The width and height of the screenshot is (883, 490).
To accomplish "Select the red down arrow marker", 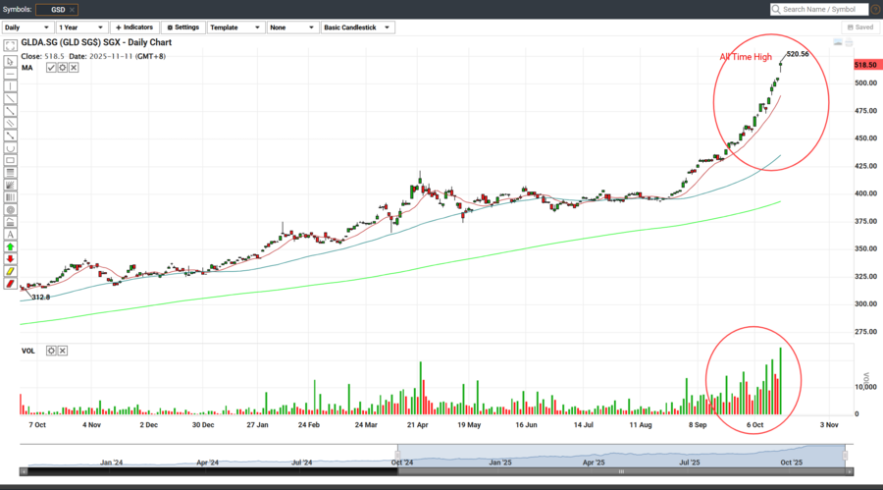I will coord(10,259).
